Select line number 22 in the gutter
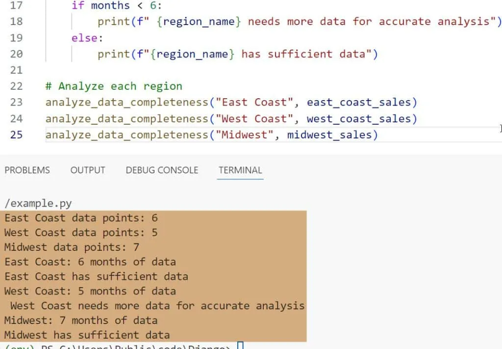Viewport: 502px width, 349px height. tap(16, 86)
